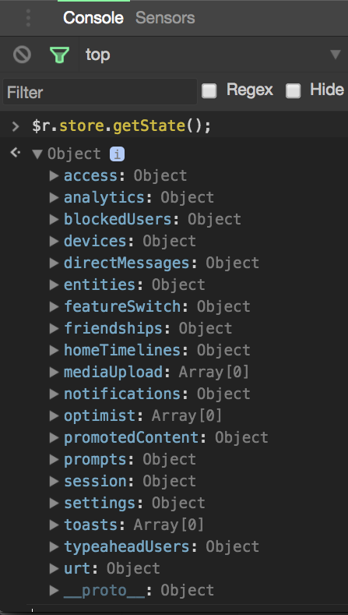Click the blue info badge next to Object
This screenshot has width=348, height=615.
(117, 154)
